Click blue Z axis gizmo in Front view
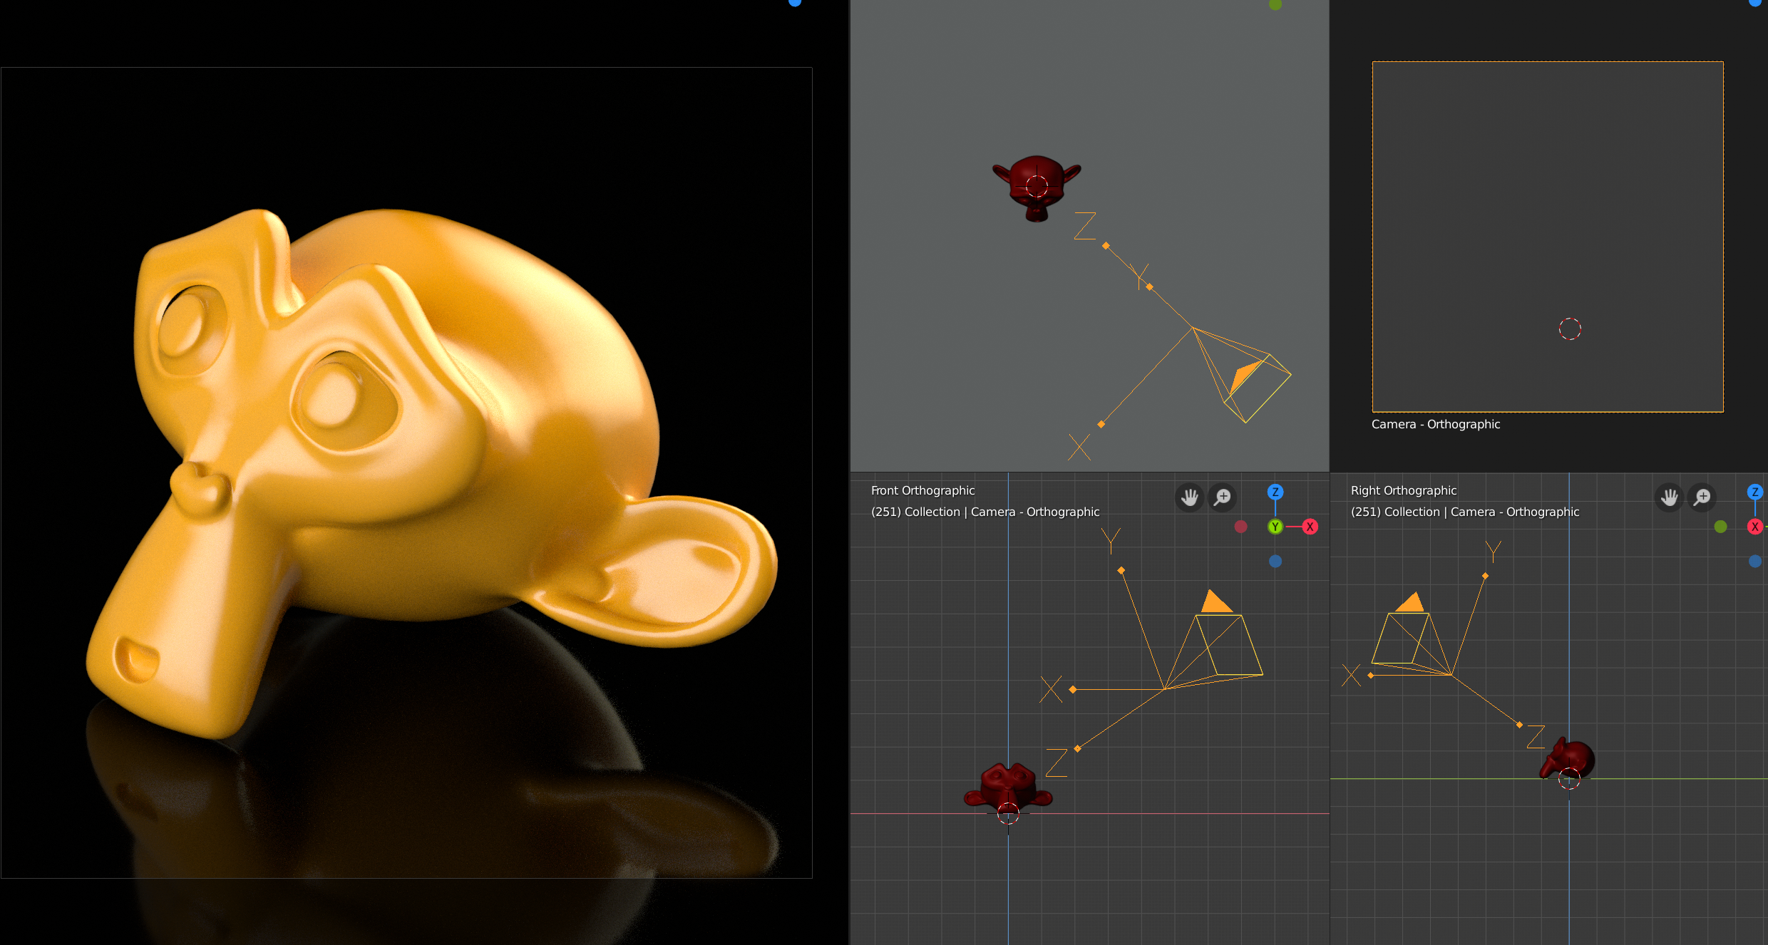The image size is (1768, 945). coord(1275,492)
